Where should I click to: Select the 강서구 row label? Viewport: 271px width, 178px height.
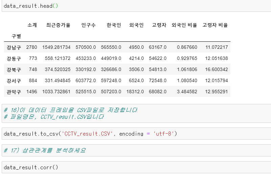point(14,81)
